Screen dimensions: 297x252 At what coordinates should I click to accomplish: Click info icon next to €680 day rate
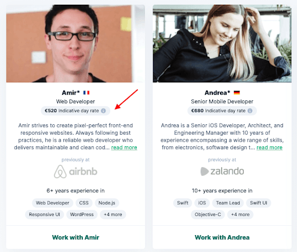tap(250, 111)
